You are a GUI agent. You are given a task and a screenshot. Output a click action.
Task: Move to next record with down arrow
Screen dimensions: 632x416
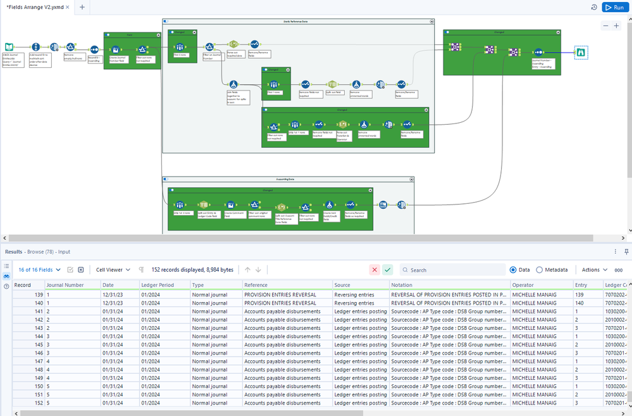coord(258,270)
